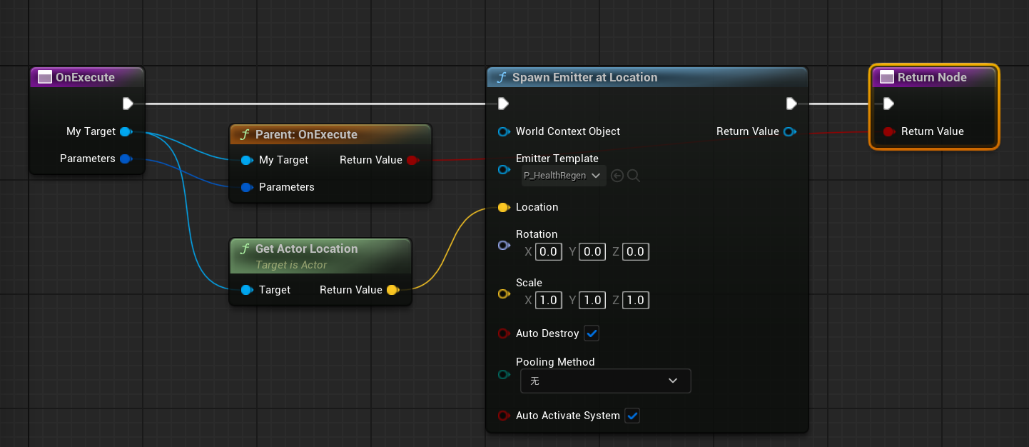1029x447 pixels.
Task: Uncheck the Auto Destroy checkbox
Action: point(592,333)
